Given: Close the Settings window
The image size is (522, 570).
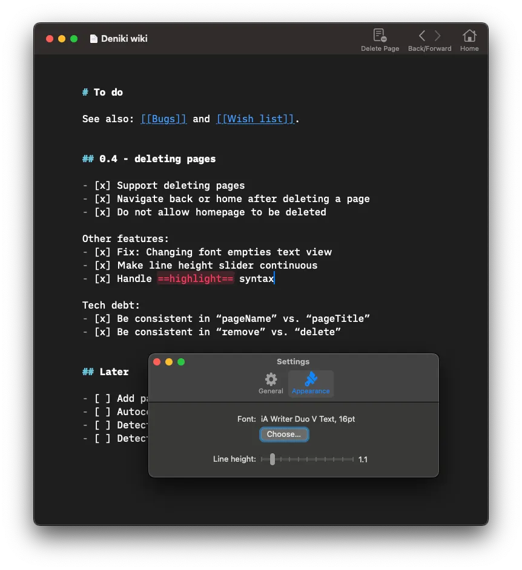Looking at the screenshot, I should click(x=157, y=362).
